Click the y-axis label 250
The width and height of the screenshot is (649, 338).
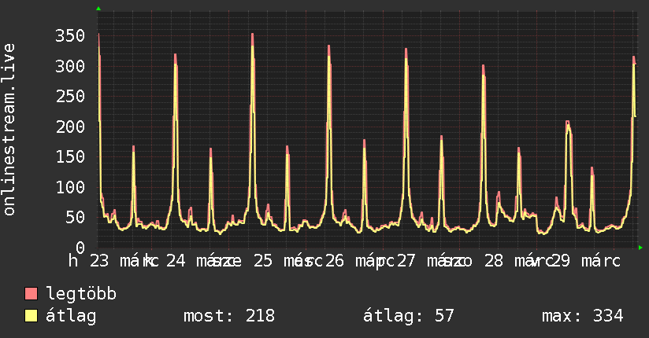(x=70, y=96)
